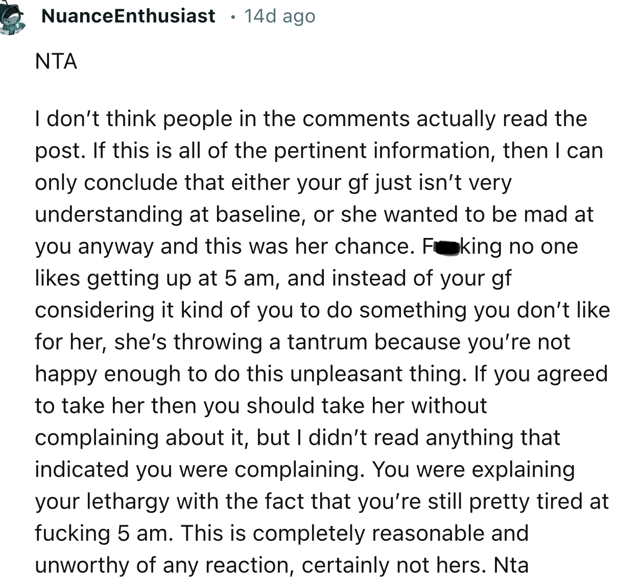This screenshot has width=617, height=579.
Task: Click the line starting "considering it kind of you"
Action: pos(322,310)
